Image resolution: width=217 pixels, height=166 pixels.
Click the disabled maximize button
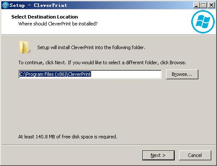coord(204,5)
